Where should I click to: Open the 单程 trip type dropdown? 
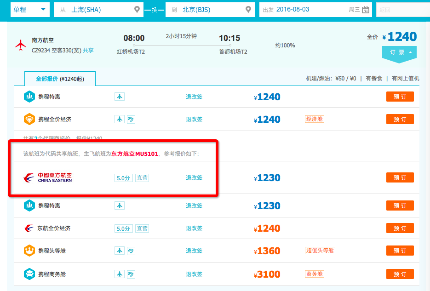tap(29, 9)
